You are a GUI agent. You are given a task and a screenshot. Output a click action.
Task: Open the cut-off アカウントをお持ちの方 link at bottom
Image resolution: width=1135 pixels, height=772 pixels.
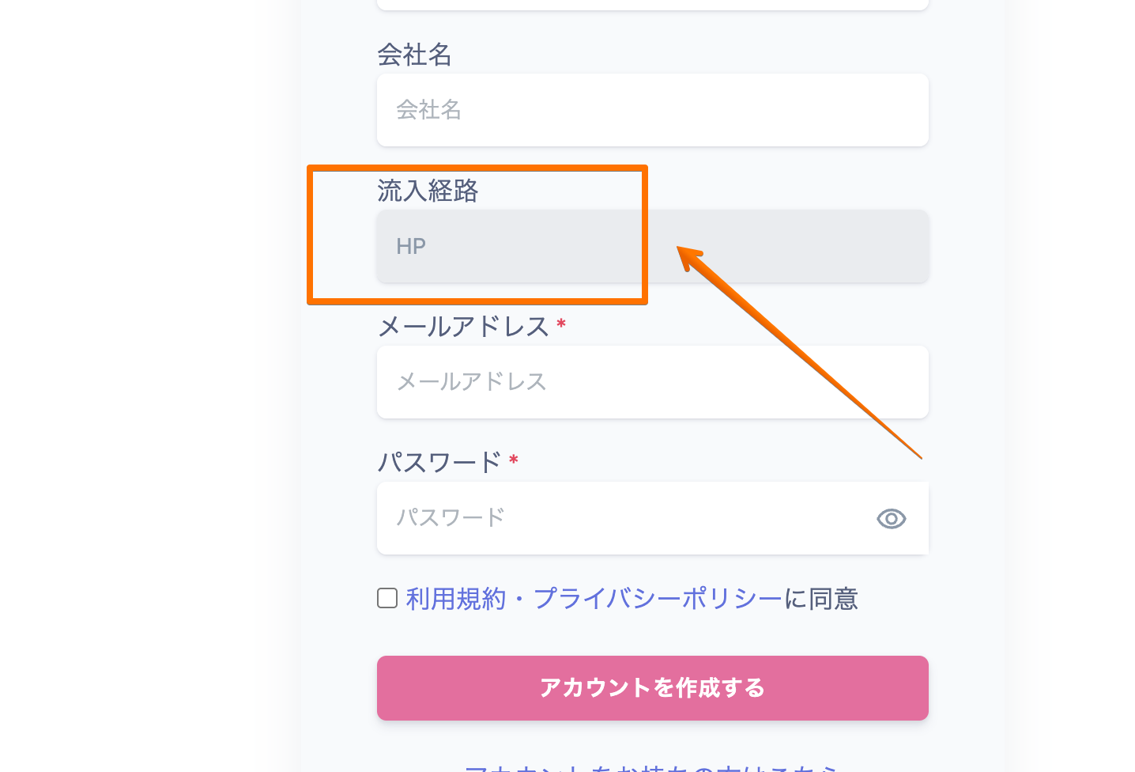click(x=652, y=767)
